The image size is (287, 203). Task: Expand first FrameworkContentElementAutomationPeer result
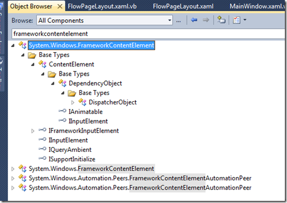tap(13, 178)
